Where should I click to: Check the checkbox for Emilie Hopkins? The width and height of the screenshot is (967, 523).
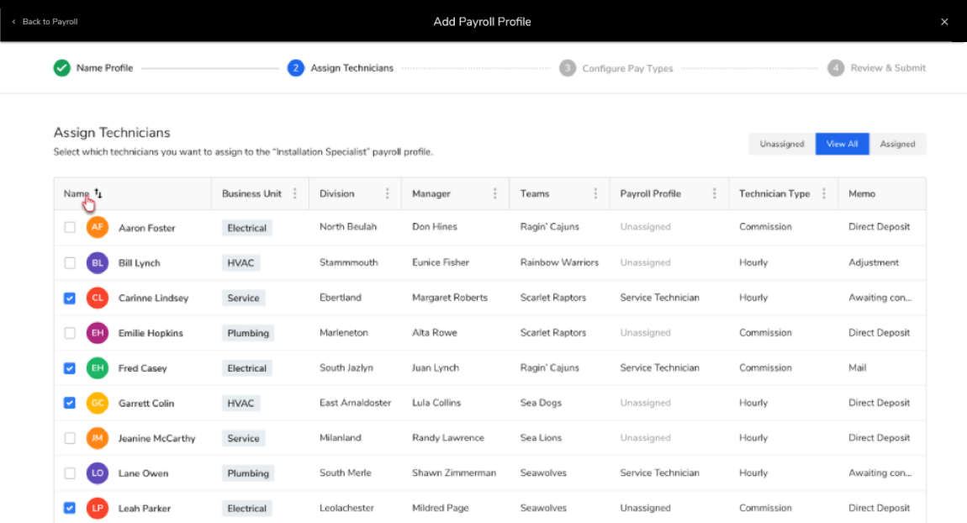(x=69, y=332)
